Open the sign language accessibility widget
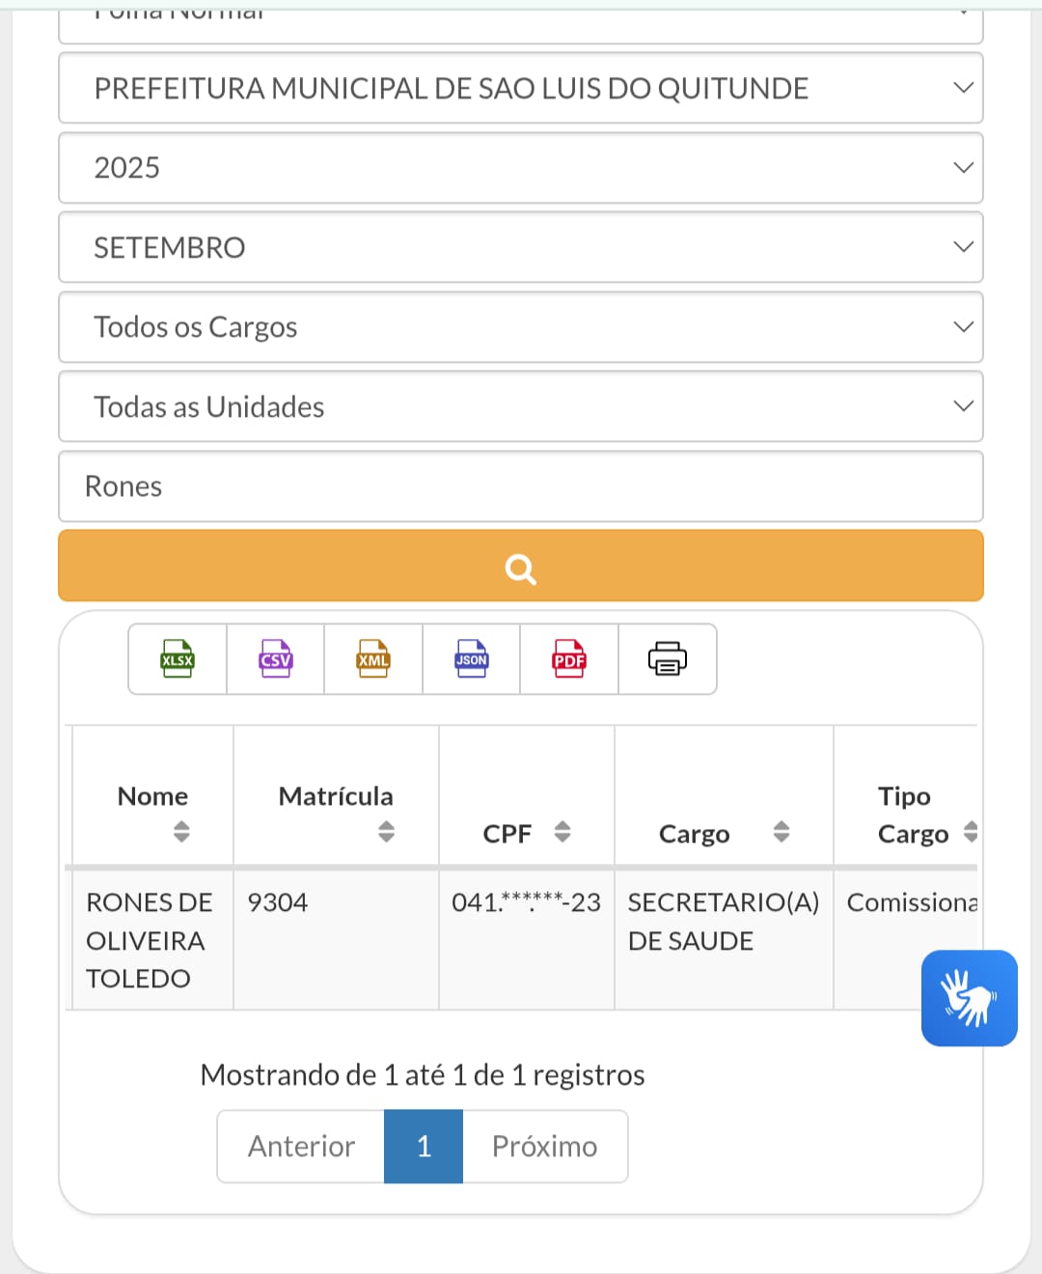1042x1274 pixels. click(969, 998)
